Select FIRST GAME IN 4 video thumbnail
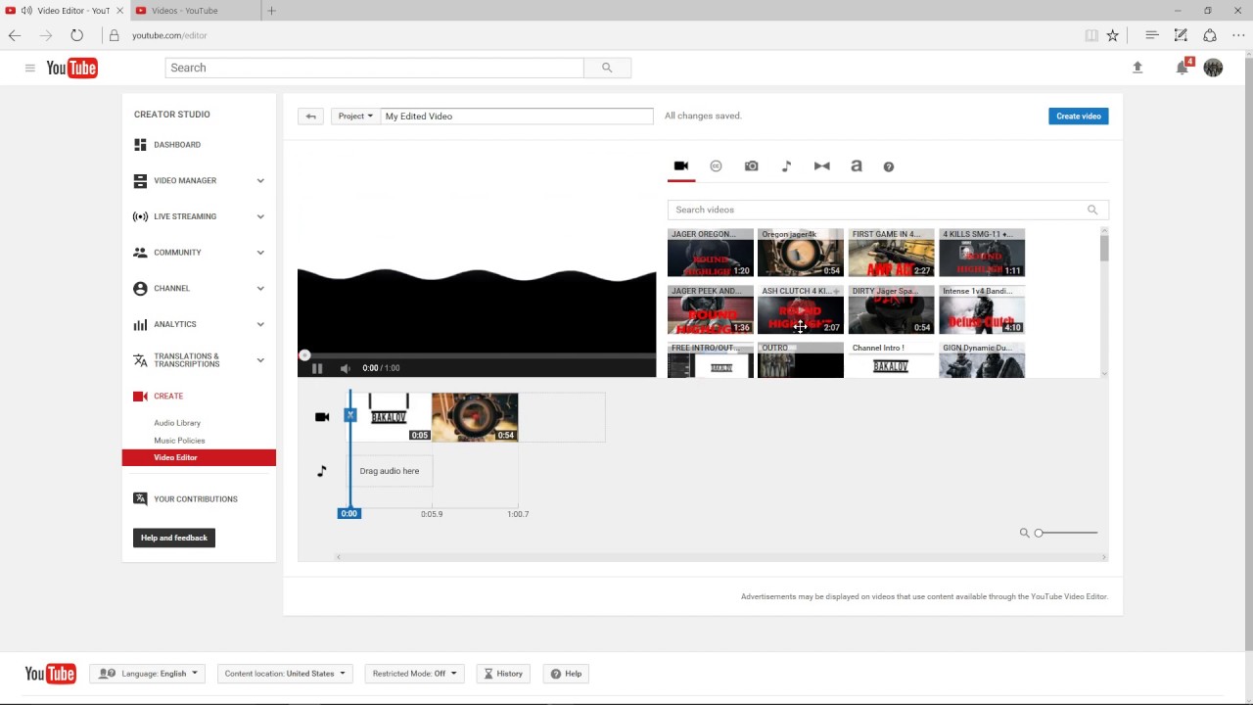 click(891, 254)
